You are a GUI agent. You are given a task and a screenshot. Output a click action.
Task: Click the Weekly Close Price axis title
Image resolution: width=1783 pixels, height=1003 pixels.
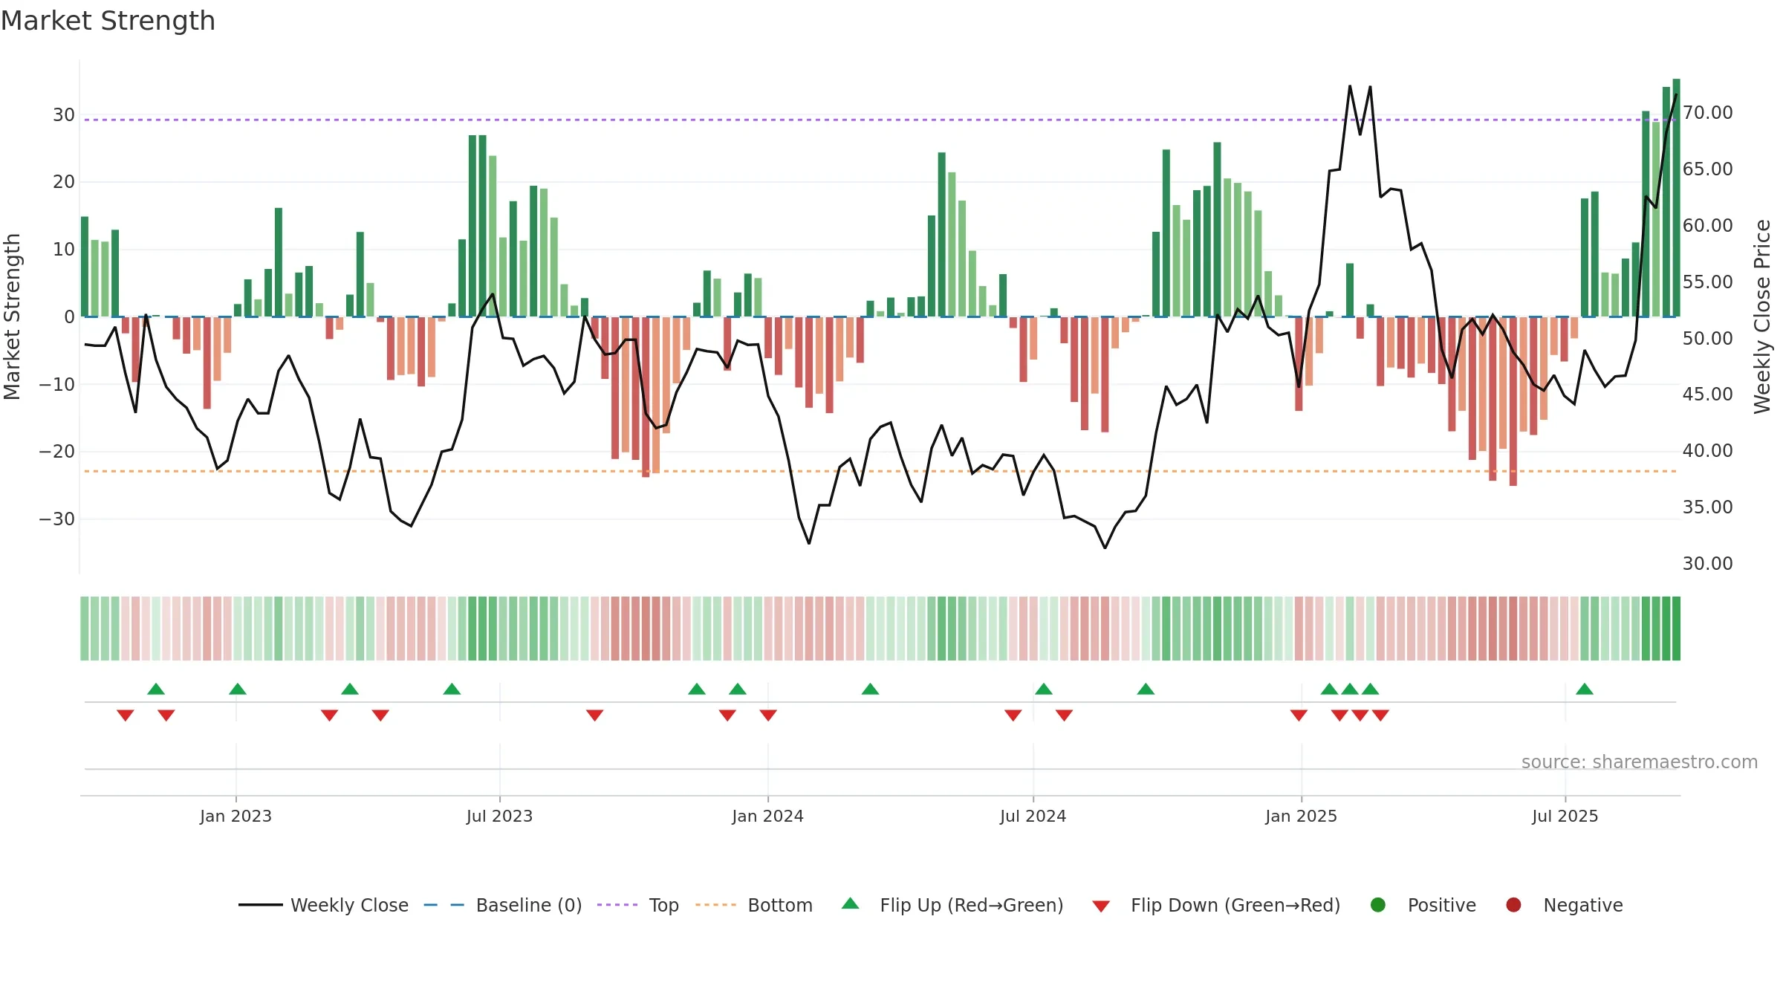1762,317
